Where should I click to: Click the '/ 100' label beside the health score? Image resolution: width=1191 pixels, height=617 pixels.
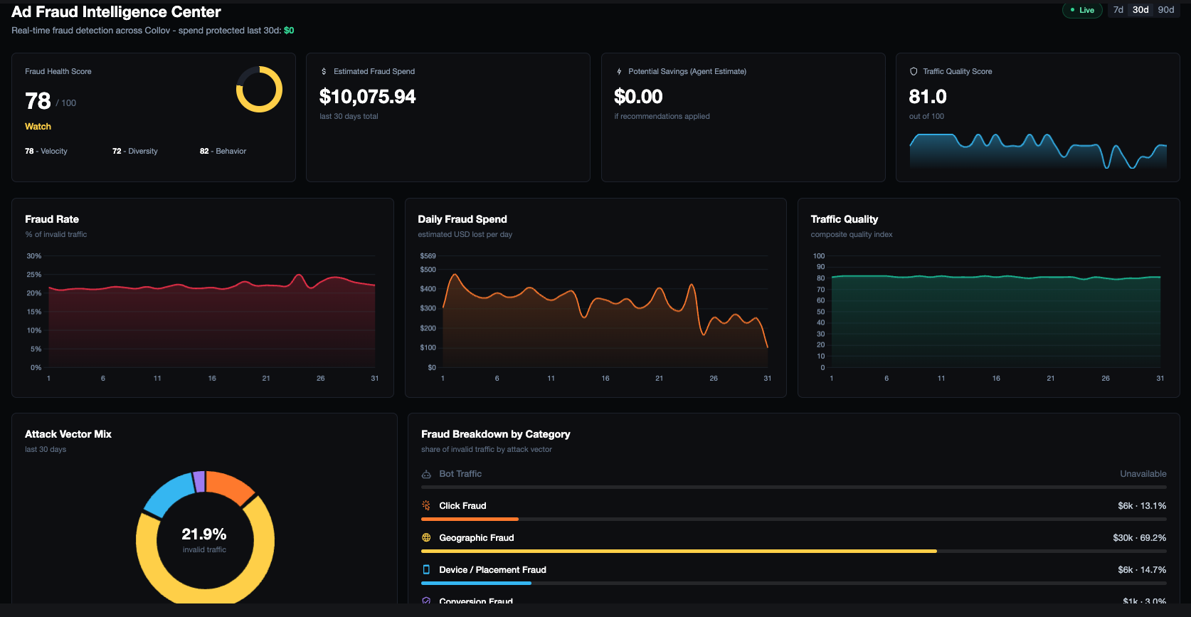click(x=66, y=103)
